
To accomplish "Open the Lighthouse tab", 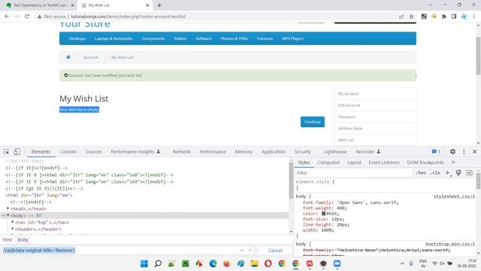I will [335, 152].
